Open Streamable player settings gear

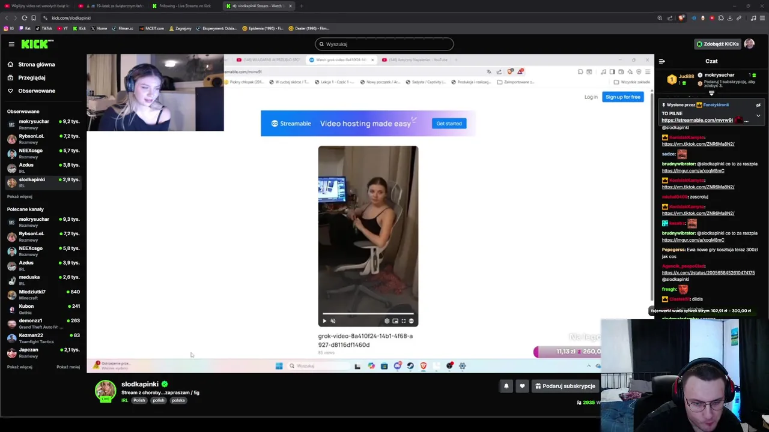387,321
